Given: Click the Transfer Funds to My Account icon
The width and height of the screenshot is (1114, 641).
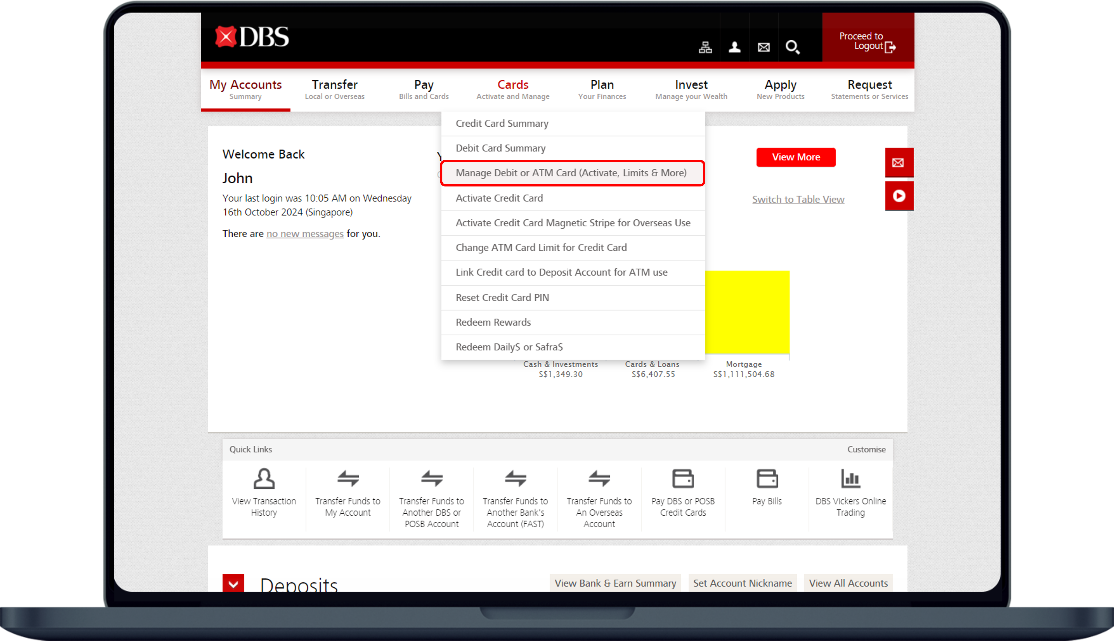Looking at the screenshot, I should pyautogui.click(x=348, y=479).
